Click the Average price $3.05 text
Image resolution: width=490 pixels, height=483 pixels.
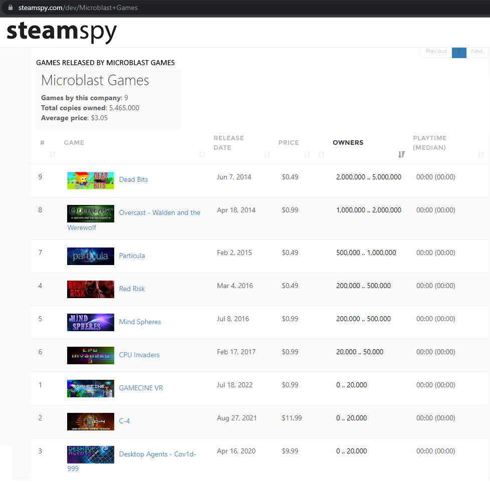(74, 118)
